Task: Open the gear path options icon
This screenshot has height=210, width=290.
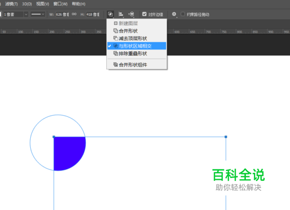Action: click(174, 14)
